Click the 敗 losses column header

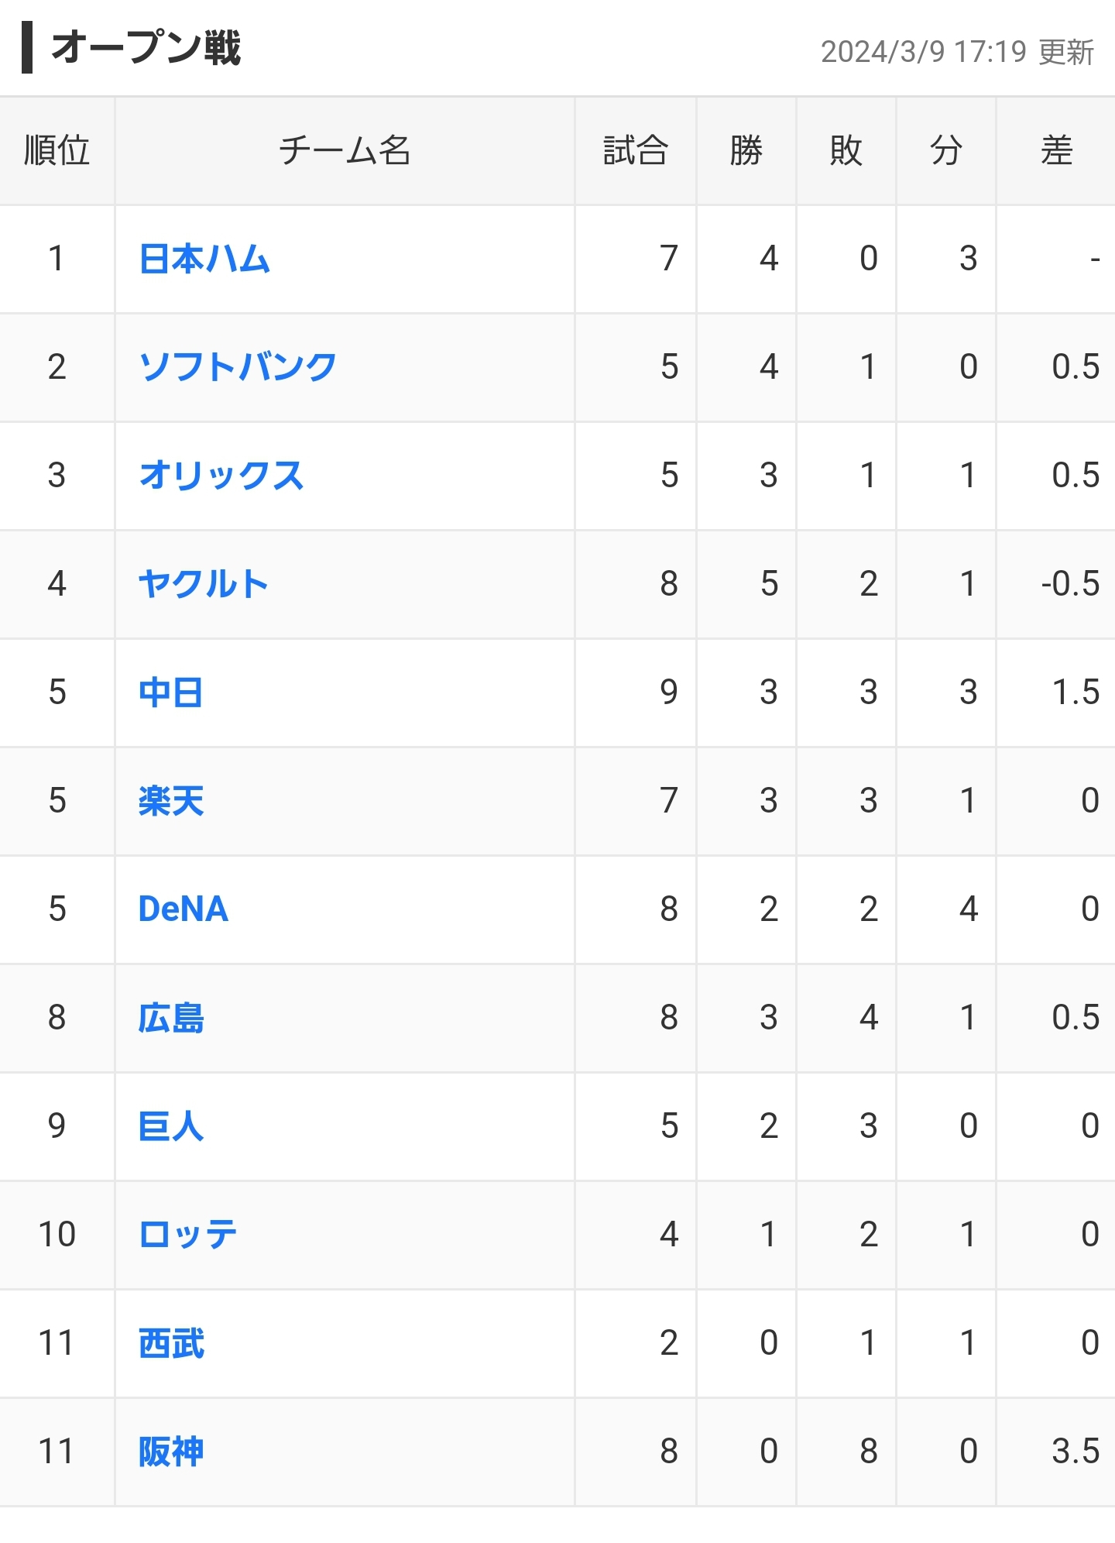(846, 150)
